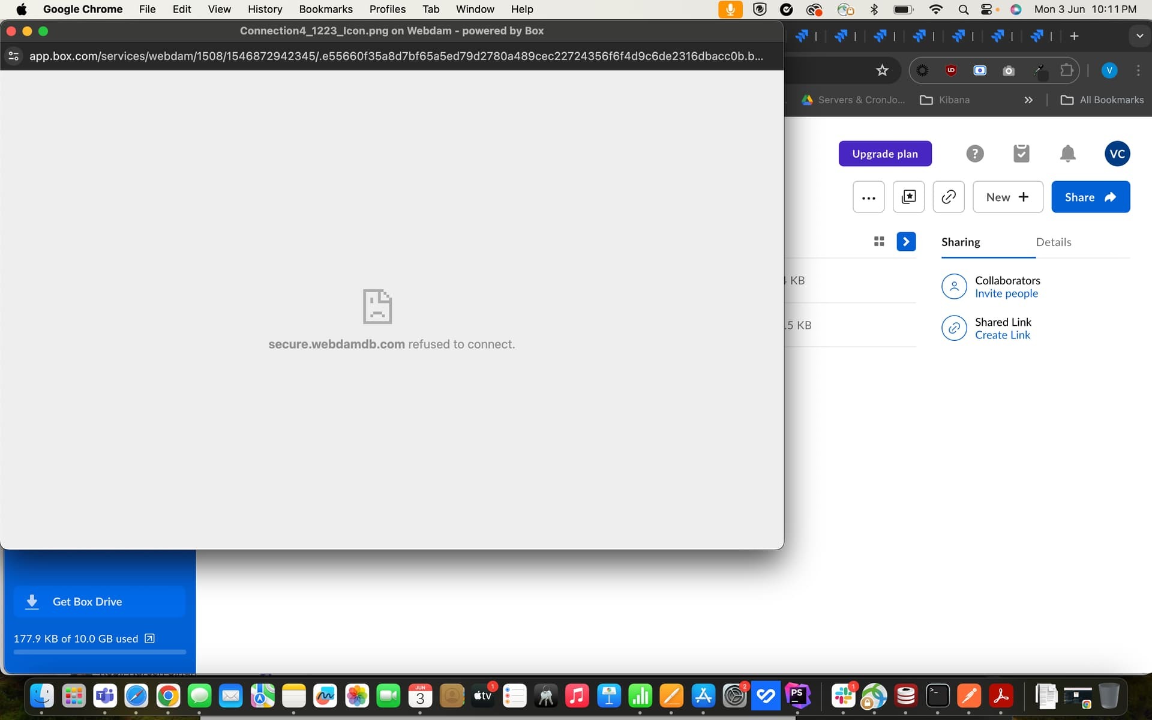
Task: Open All Bookmarks folder
Action: click(1102, 100)
